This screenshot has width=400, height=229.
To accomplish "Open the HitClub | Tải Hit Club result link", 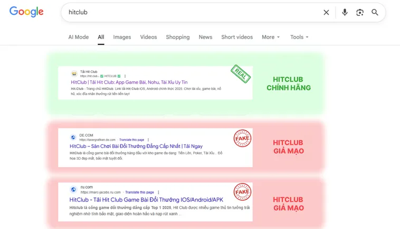I will [129, 83].
